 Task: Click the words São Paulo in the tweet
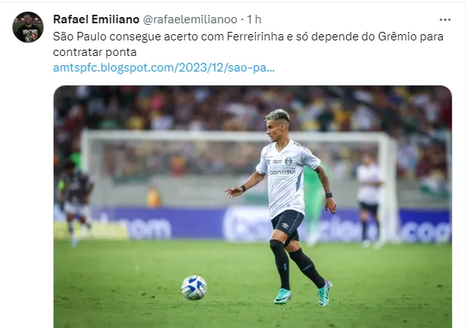click(x=79, y=37)
